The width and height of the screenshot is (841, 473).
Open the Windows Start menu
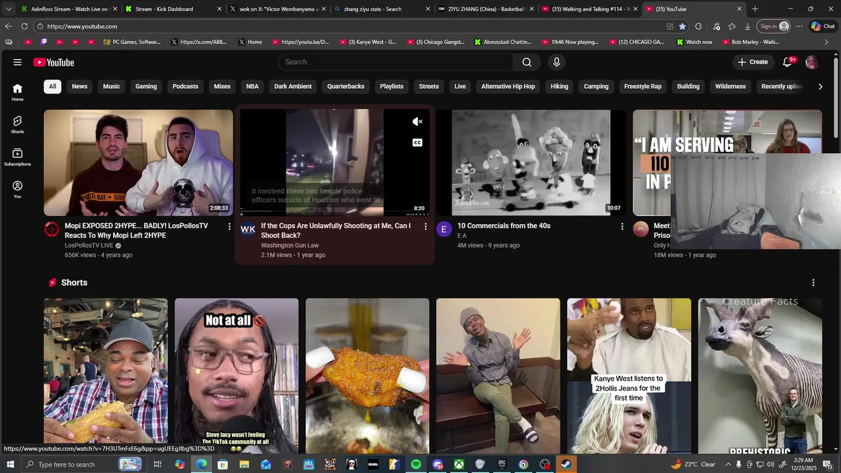[x=10, y=464]
